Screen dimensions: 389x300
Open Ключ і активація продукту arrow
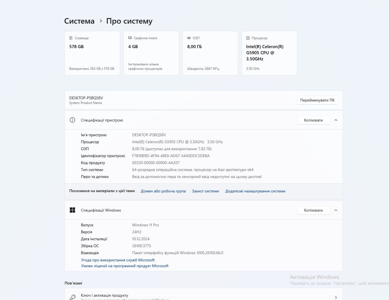336,297
